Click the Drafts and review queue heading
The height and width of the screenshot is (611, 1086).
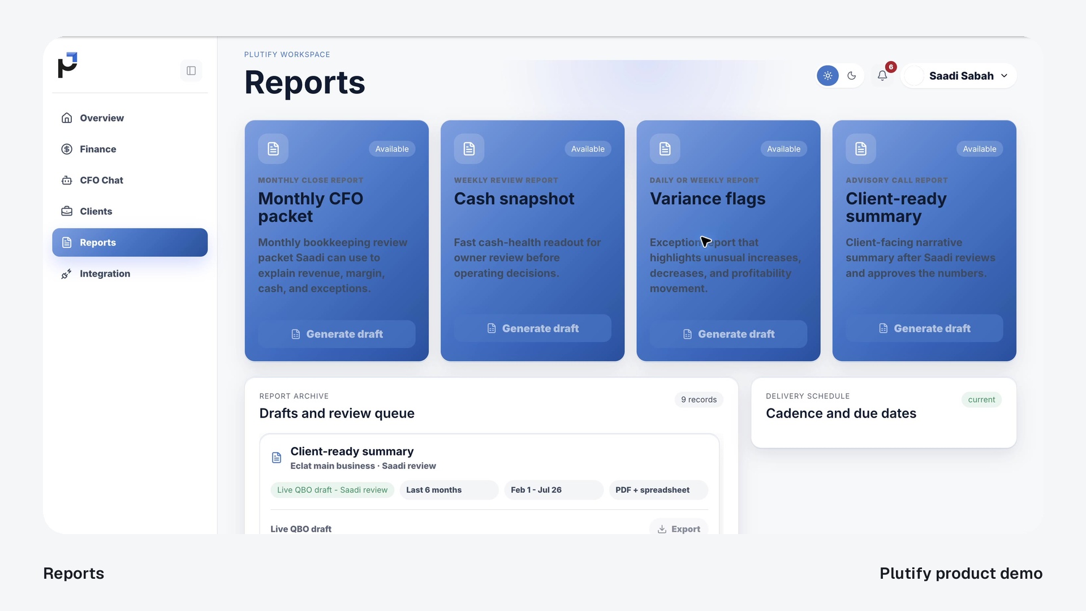point(337,414)
